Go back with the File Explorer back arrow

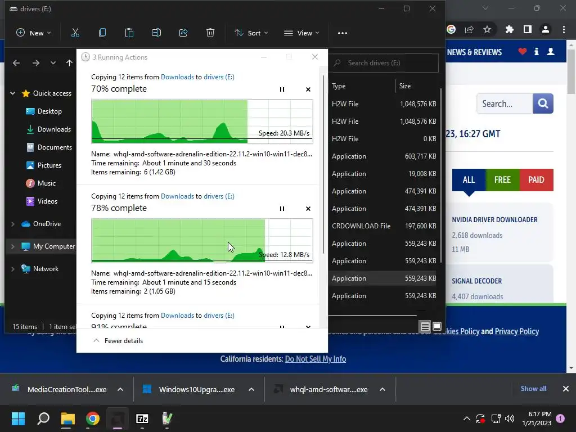pos(16,63)
